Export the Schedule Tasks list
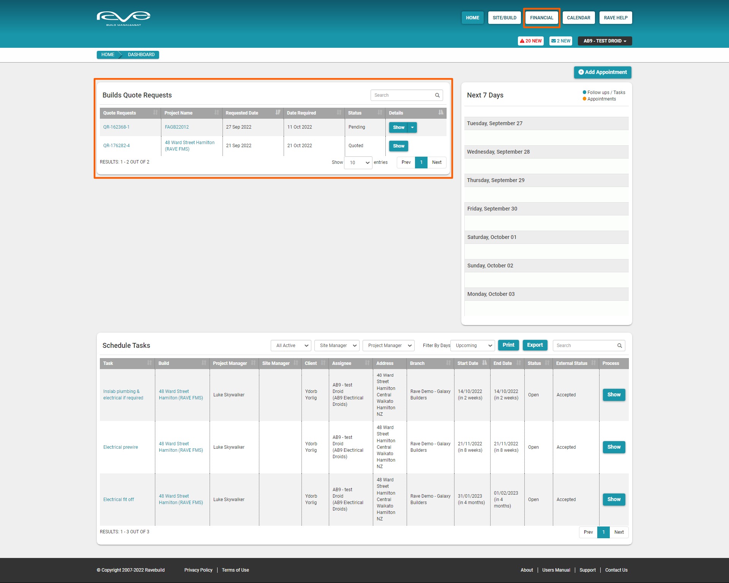Viewport: 729px width, 583px height. click(535, 345)
